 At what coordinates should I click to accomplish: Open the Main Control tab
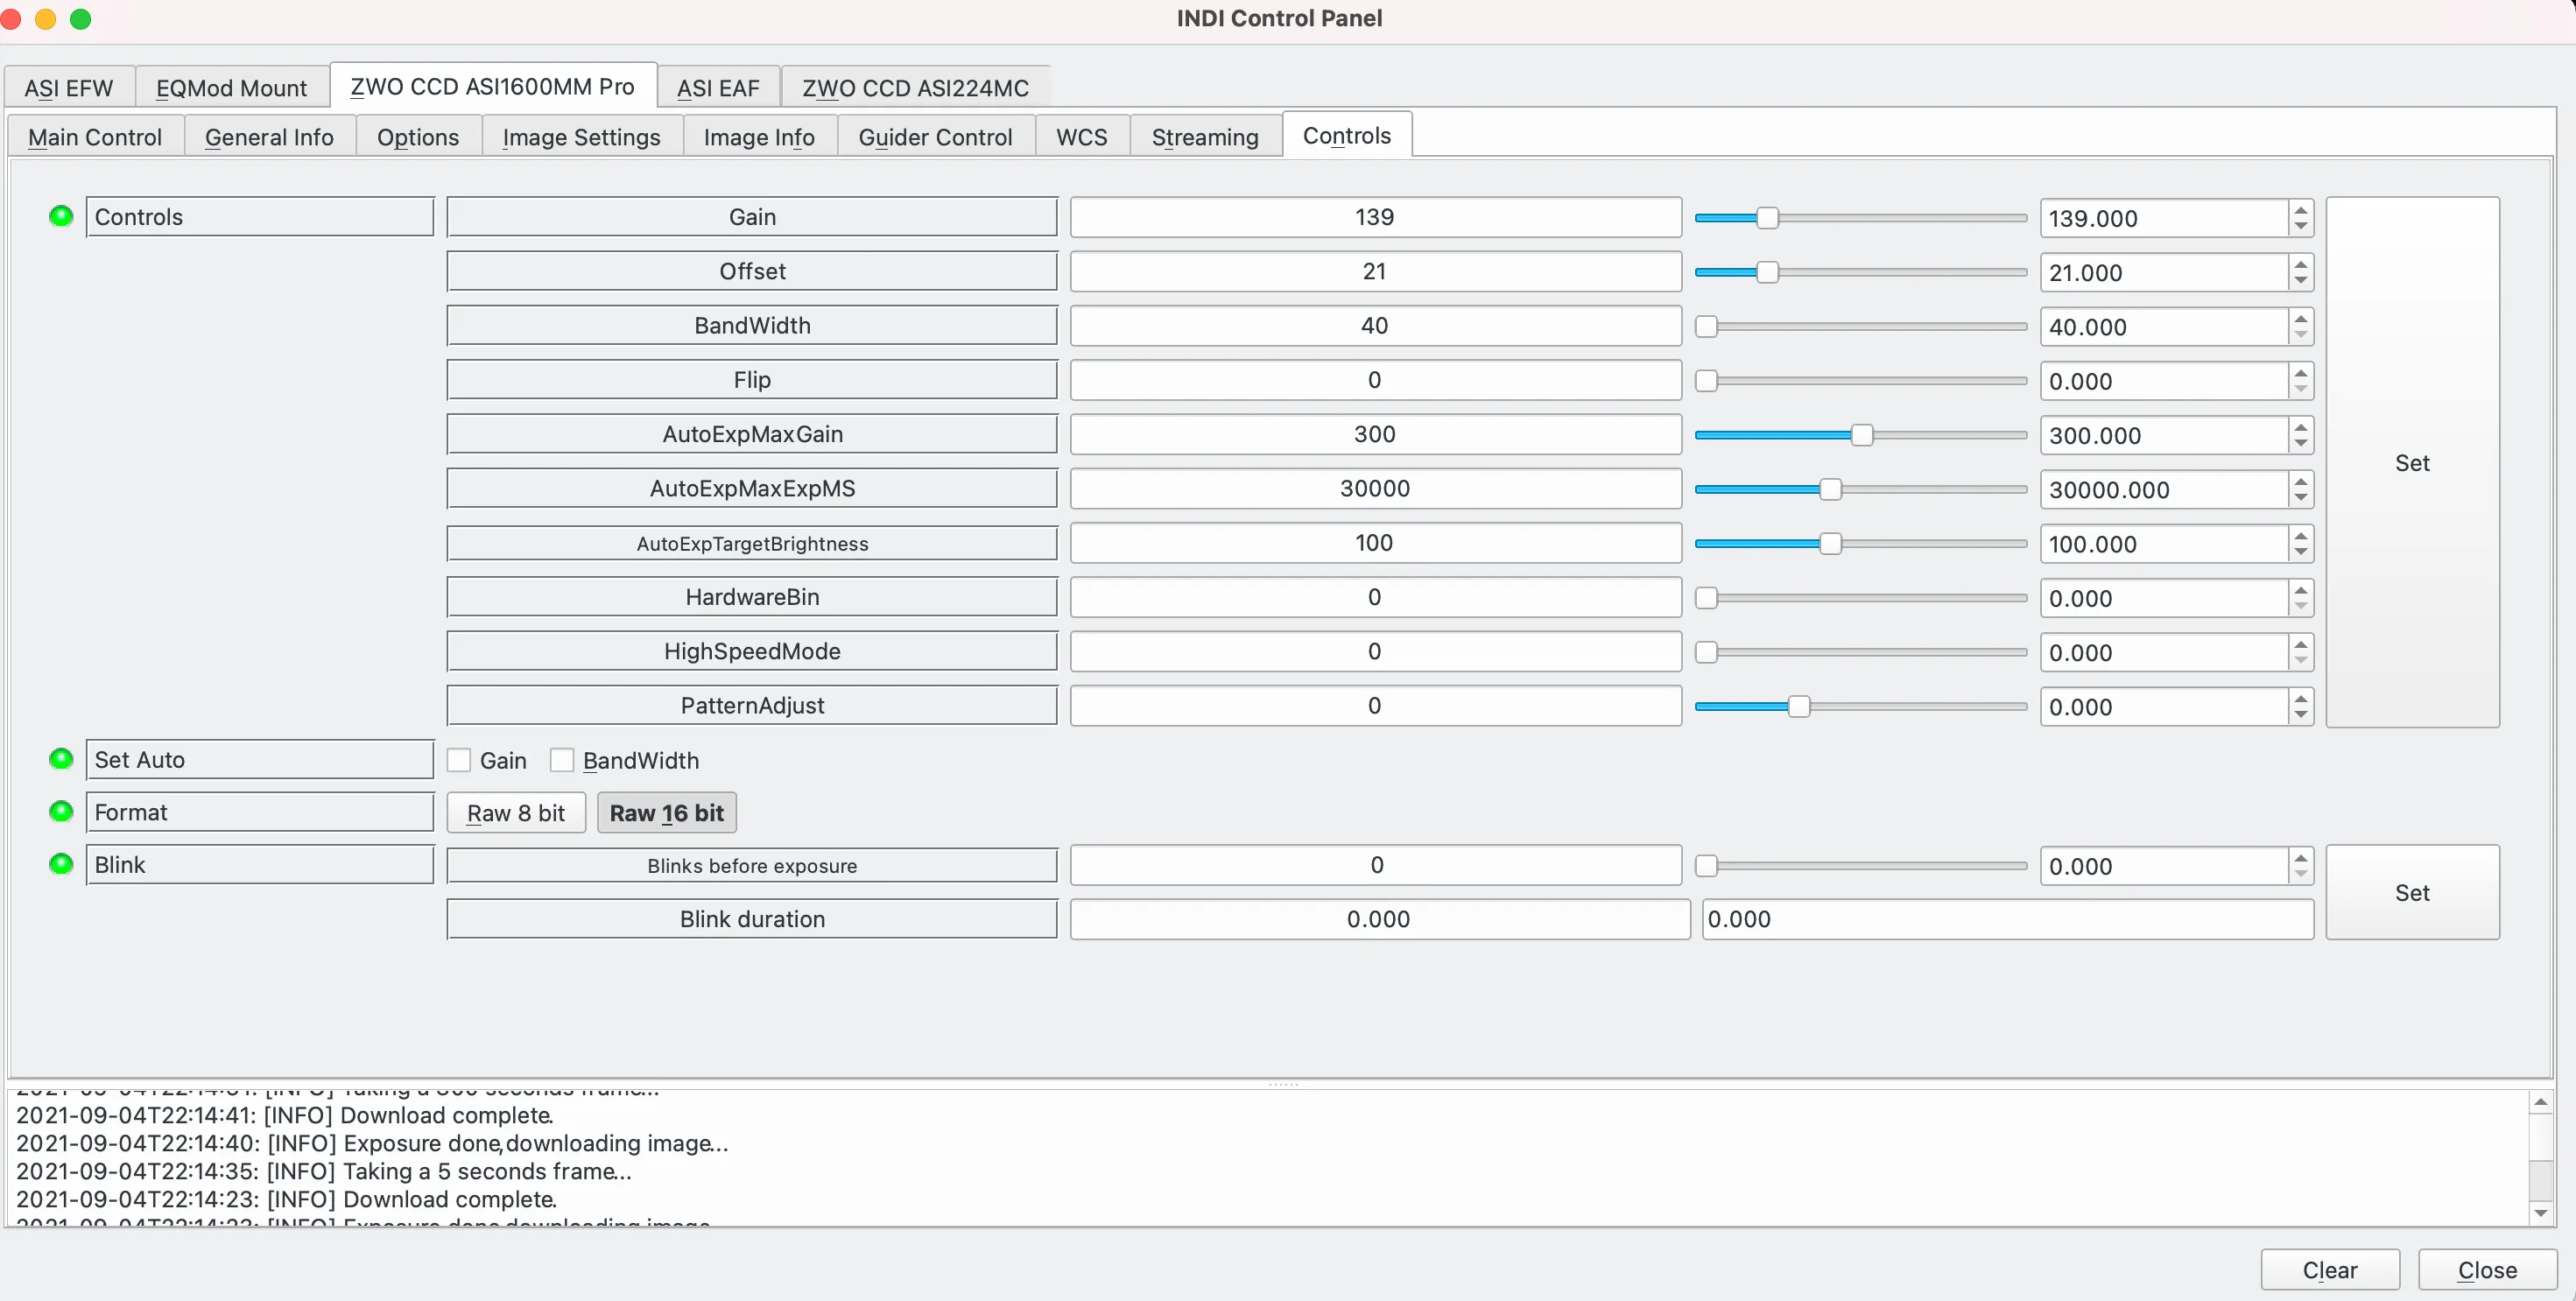click(x=95, y=137)
